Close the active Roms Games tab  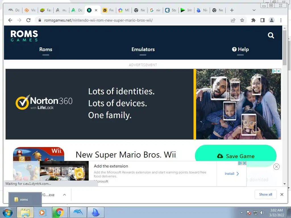click(96, 10)
